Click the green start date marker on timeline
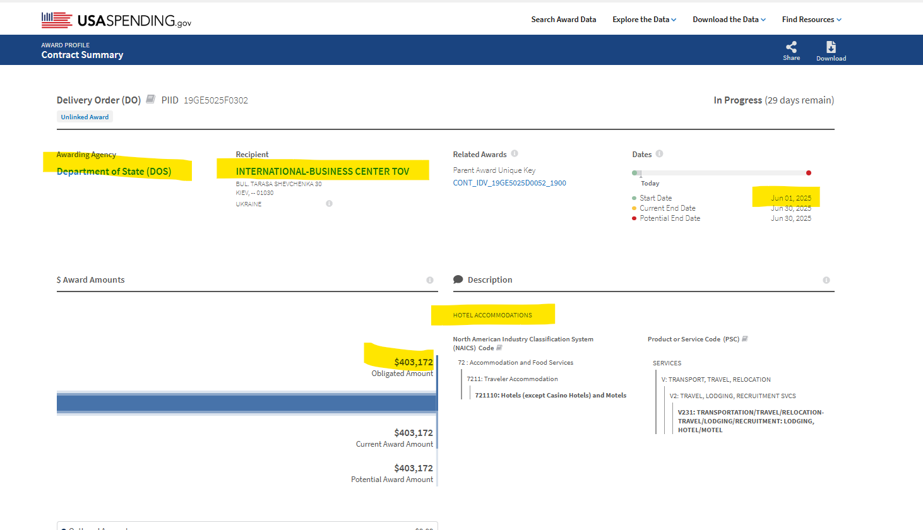Screen dimensions: 923x530 click(634, 173)
